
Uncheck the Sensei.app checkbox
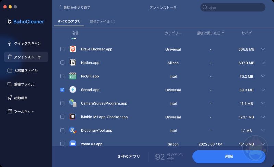[x=62, y=90]
